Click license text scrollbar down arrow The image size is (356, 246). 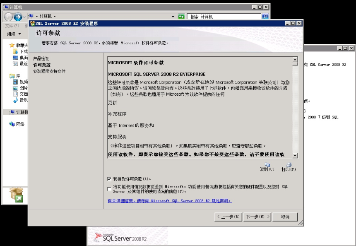[295, 156]
